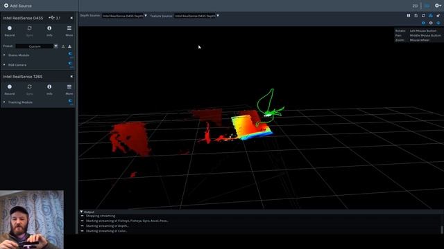Image resolution: width=444 pixels, height=249 pixels.
Task: Open More menu for RealSense T265
Action: coord(69,86)
